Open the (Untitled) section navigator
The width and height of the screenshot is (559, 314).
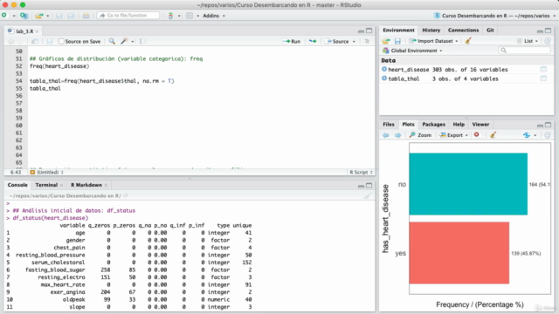pos(46,173)
